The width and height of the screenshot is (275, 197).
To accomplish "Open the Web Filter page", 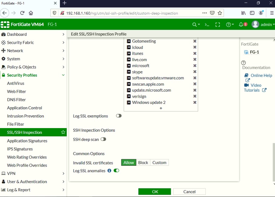I will pos(16,91).
